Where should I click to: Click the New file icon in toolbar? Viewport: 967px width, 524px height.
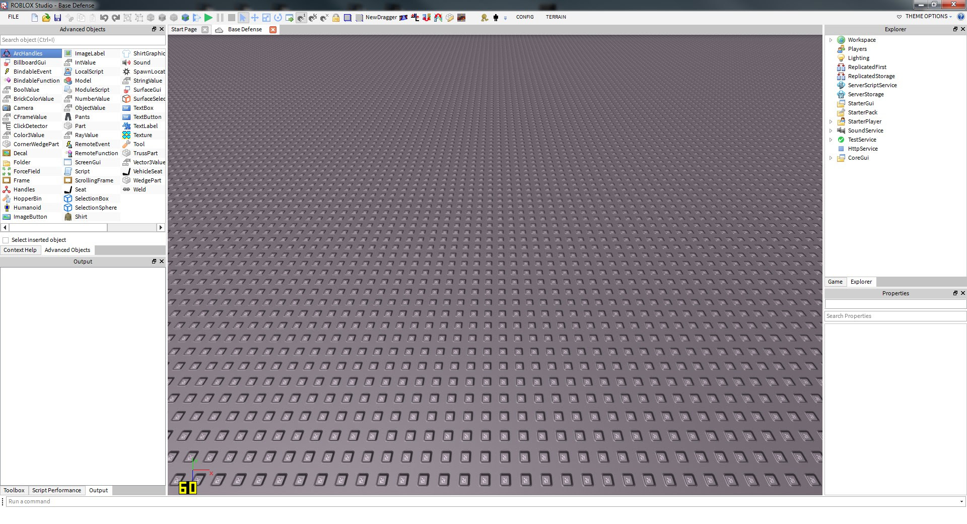click(x=34, y=18)
